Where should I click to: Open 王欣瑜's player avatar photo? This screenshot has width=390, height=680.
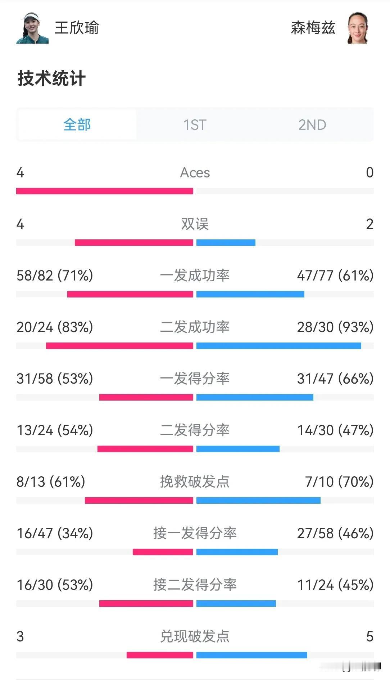32,28
